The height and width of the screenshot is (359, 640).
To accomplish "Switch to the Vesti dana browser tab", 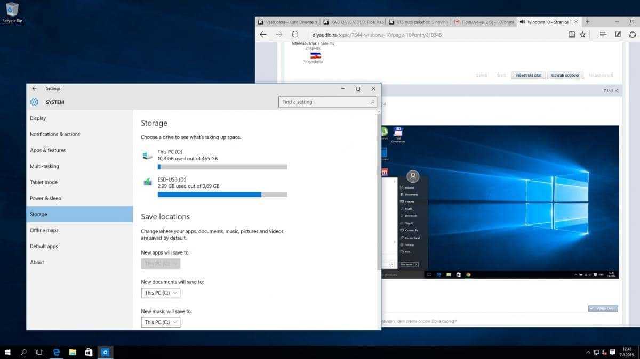I will point(287,22).
